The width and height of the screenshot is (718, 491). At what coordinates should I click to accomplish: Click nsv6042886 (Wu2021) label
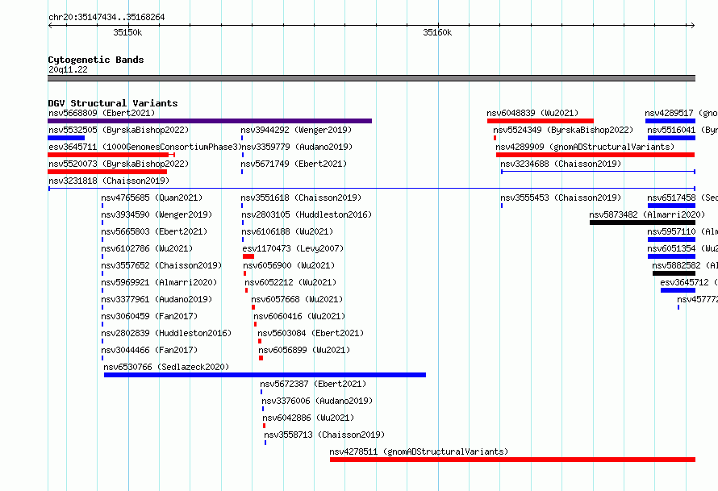[309, 418]
